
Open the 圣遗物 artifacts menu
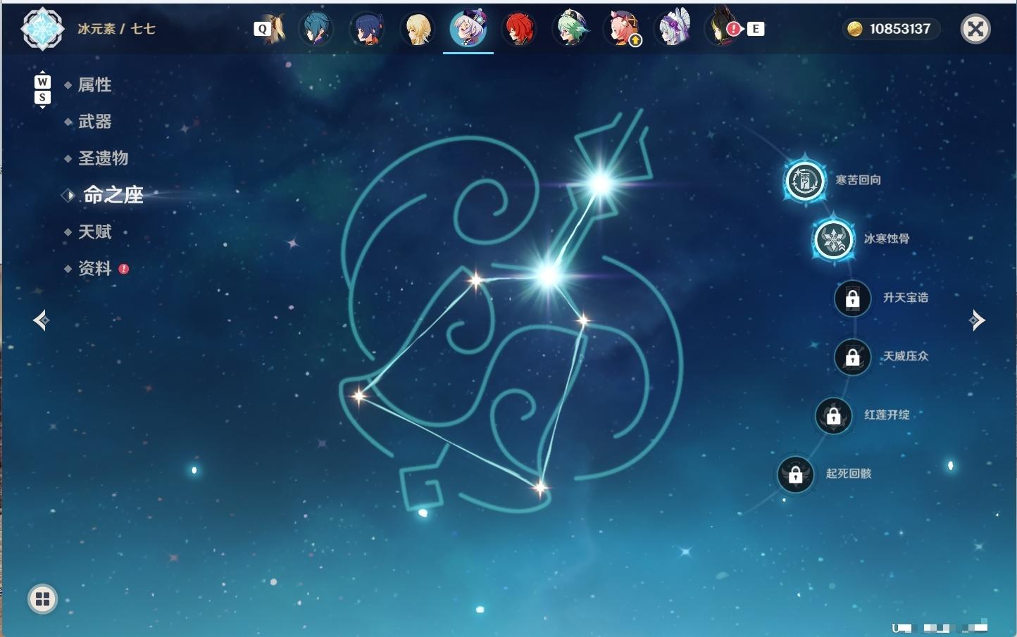103,158
